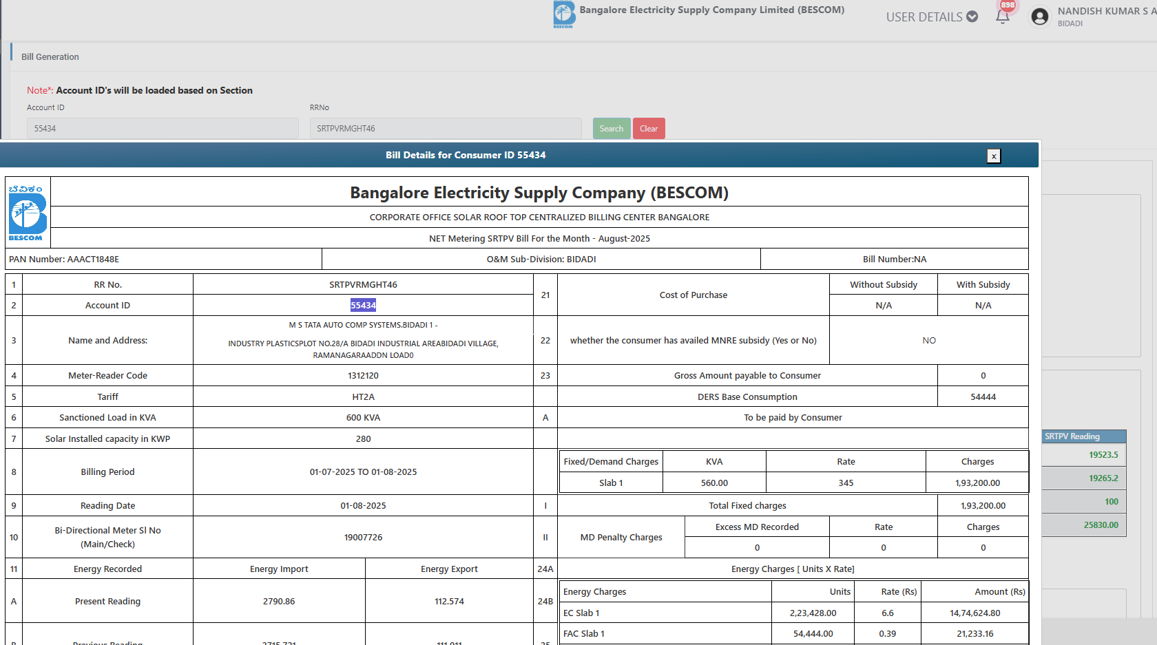Image resolution: width=1157 pixels, height=645 pixels.
Task: Click SRTPV Reading value 25830.00
Action: [x=1101, y=525]
